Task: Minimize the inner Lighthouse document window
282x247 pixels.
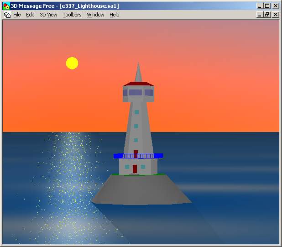Action: (x=260, y=15)
